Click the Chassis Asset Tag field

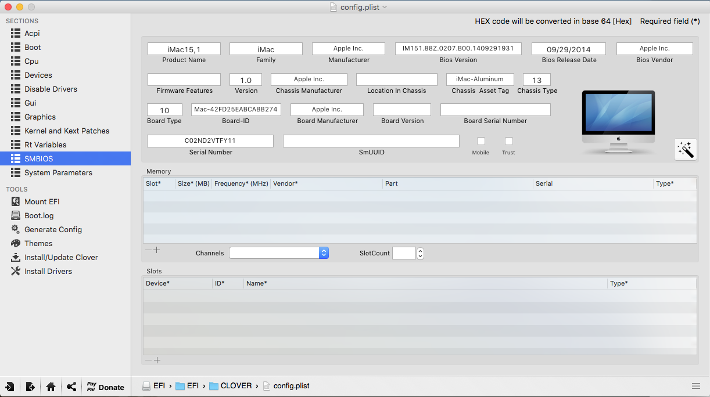point(480,80)
